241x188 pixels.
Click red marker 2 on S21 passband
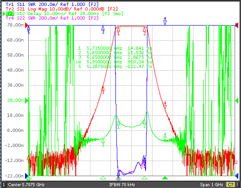click(x=145, y=31)
